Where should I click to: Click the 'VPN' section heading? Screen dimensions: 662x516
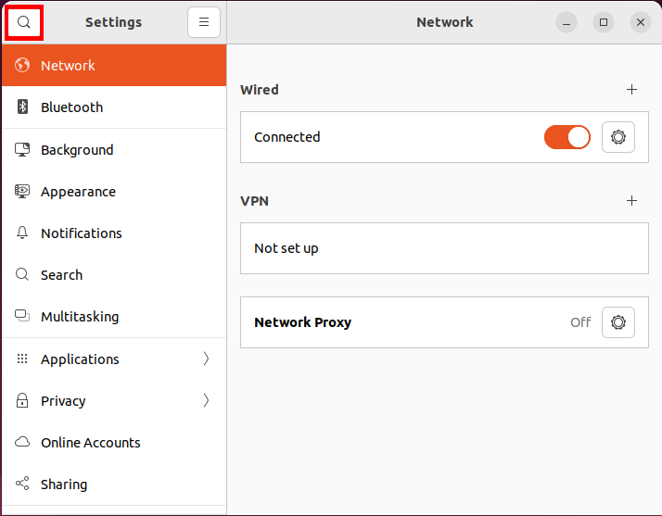pyautogui.click(x=254, y=201)
